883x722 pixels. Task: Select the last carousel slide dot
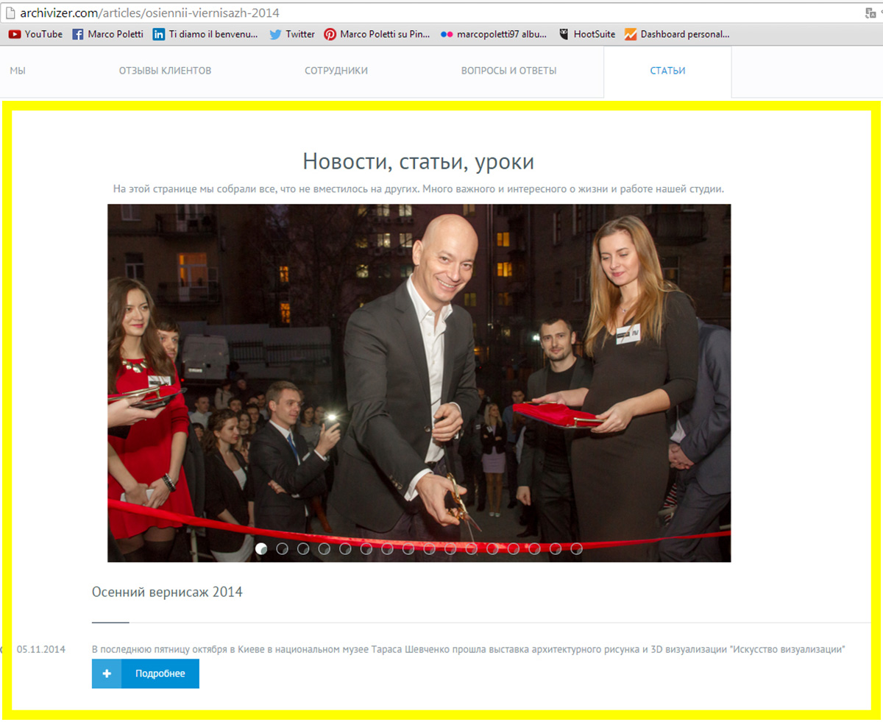click(x=576, y=548)
